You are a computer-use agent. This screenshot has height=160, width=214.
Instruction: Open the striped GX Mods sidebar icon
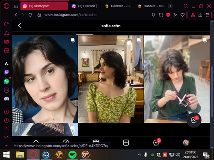(6, 42)
